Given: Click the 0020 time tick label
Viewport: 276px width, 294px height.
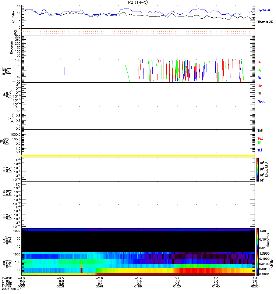Looking at the screenshot, I should (x=60, y=286).
